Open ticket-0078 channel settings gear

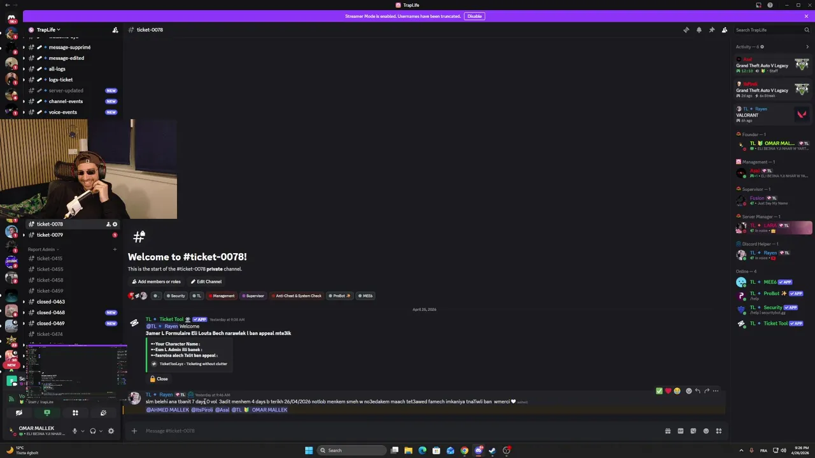(115, 224)
